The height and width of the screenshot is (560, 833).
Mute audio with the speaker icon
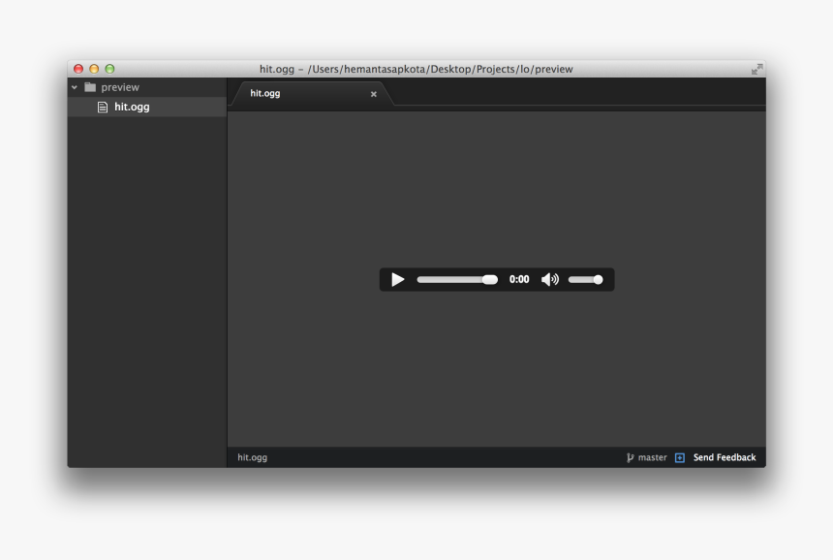(x=550, y=279)
